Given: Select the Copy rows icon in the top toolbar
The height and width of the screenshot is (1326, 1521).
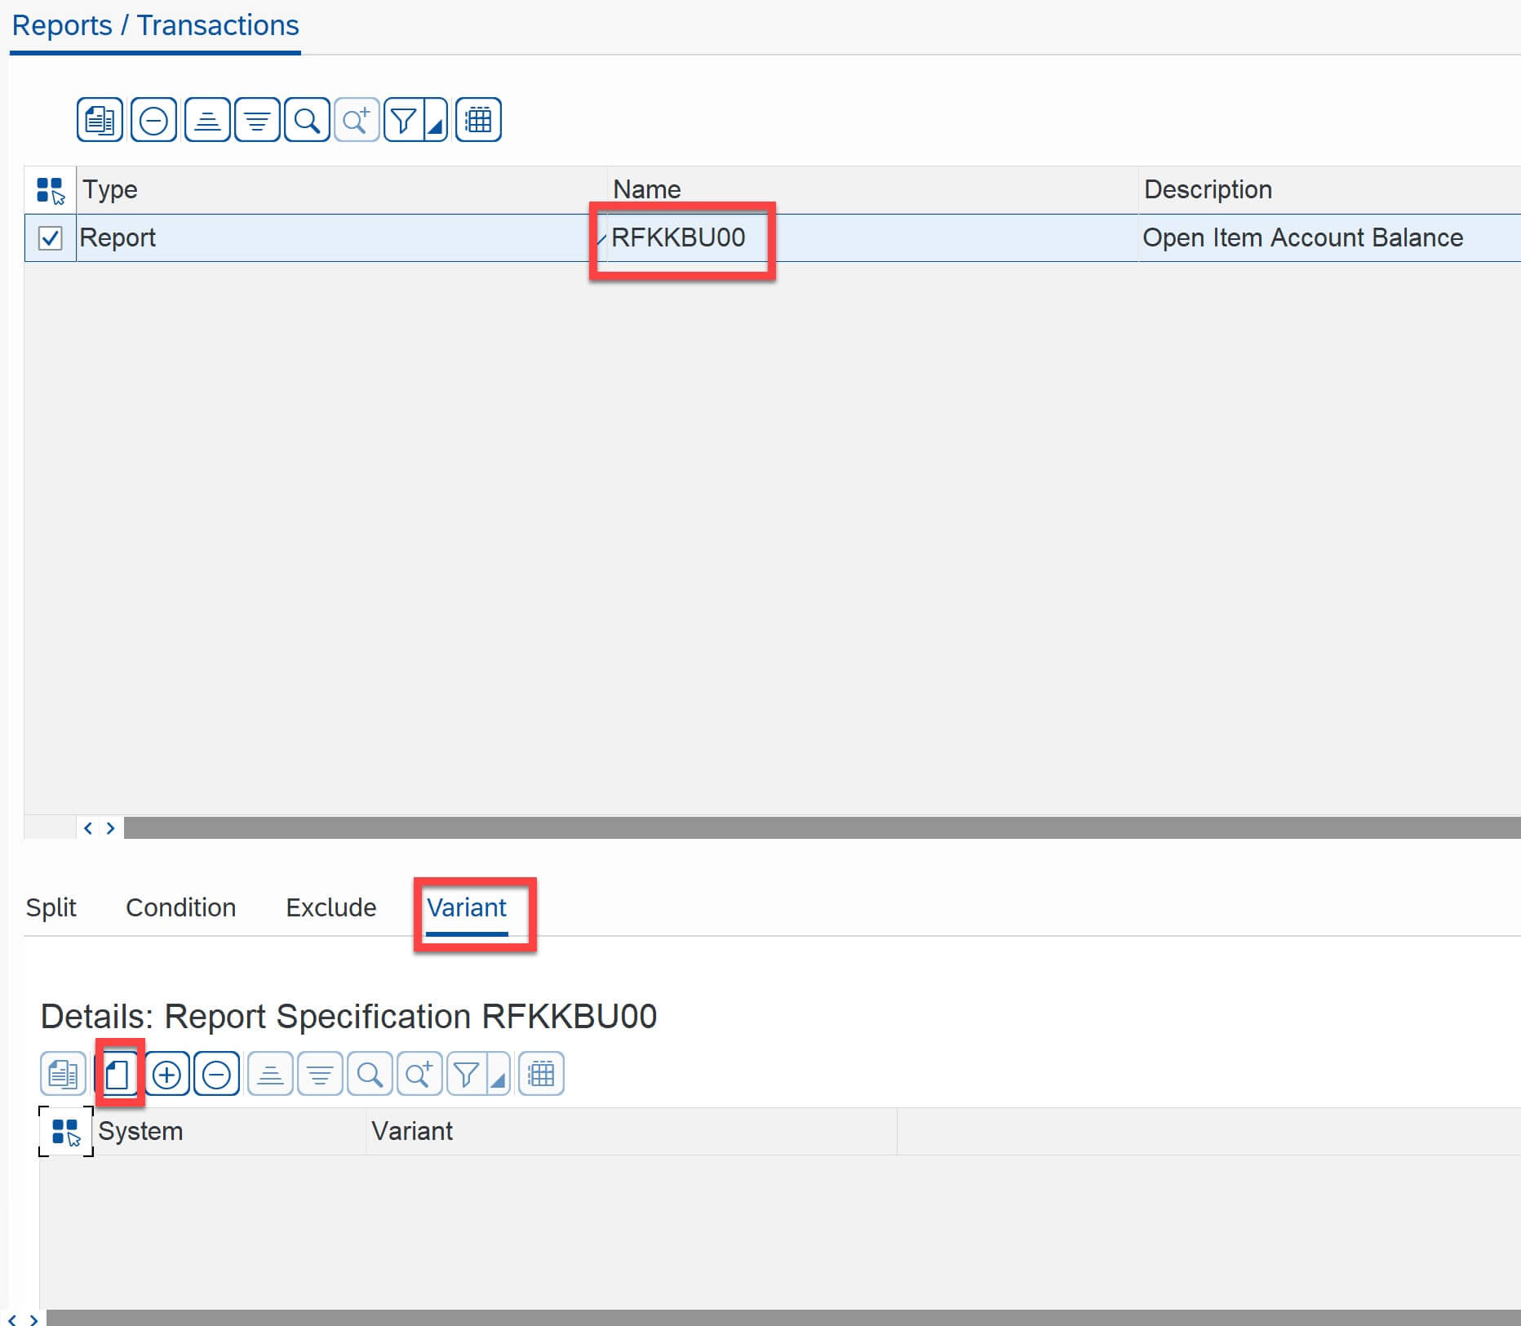Looking at the screenshot, I should pyautogui.click(x=100, y=119).
